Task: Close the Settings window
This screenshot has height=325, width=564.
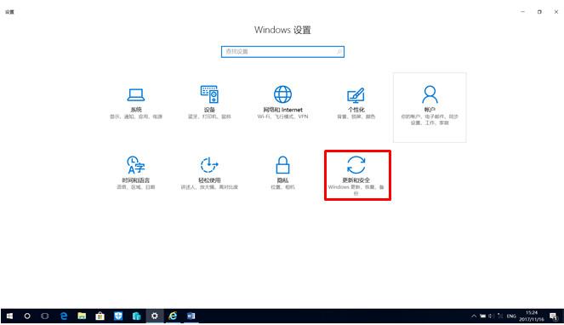Action: click(x=555, y=12)
